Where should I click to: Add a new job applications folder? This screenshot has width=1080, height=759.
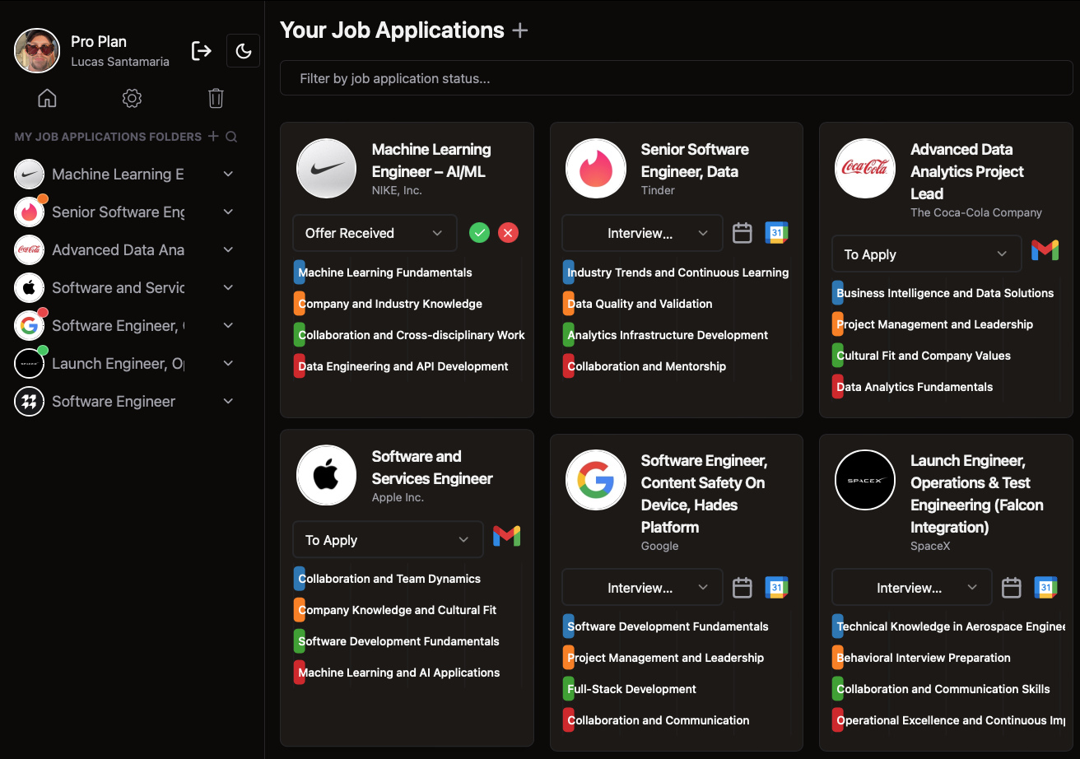(213, 136)
